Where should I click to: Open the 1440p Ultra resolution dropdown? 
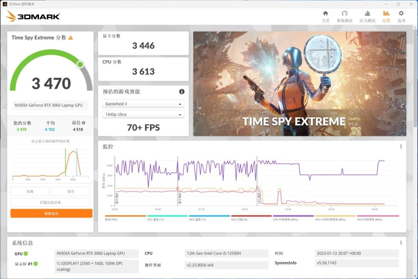click(143, 114)
